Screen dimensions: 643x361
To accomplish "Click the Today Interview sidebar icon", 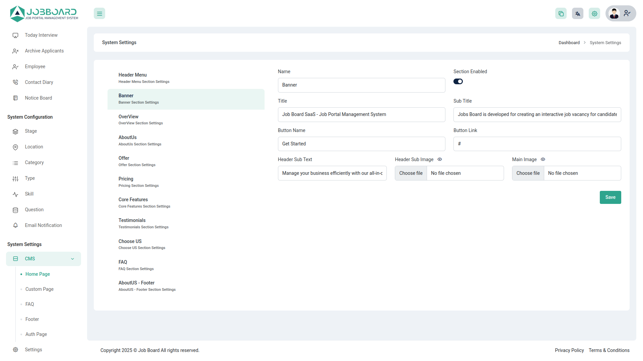I will click(x=15, y=35).
